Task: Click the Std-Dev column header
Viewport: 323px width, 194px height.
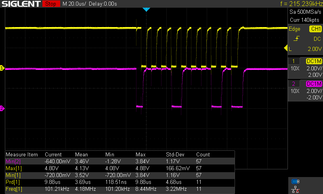Action: [x=175, y=155]
